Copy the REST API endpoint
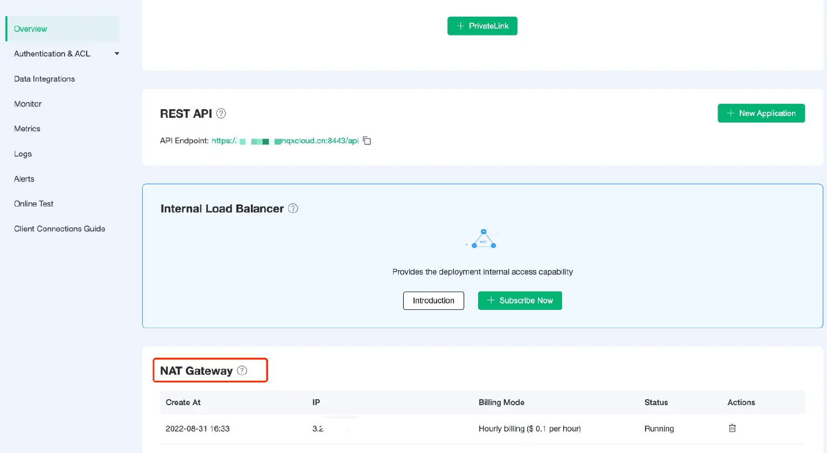 (367, 140)
